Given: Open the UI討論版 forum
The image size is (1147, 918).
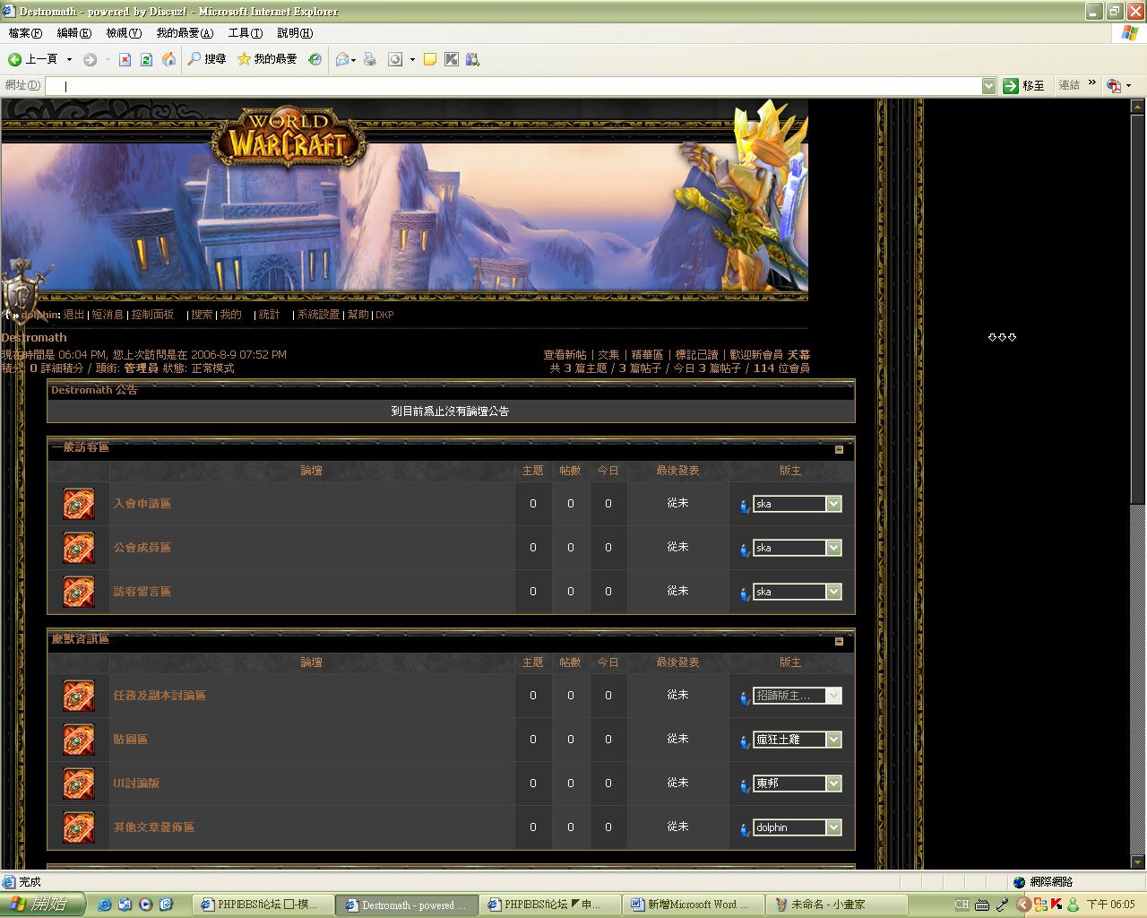Looking at the screenshot, I should 136,784.
